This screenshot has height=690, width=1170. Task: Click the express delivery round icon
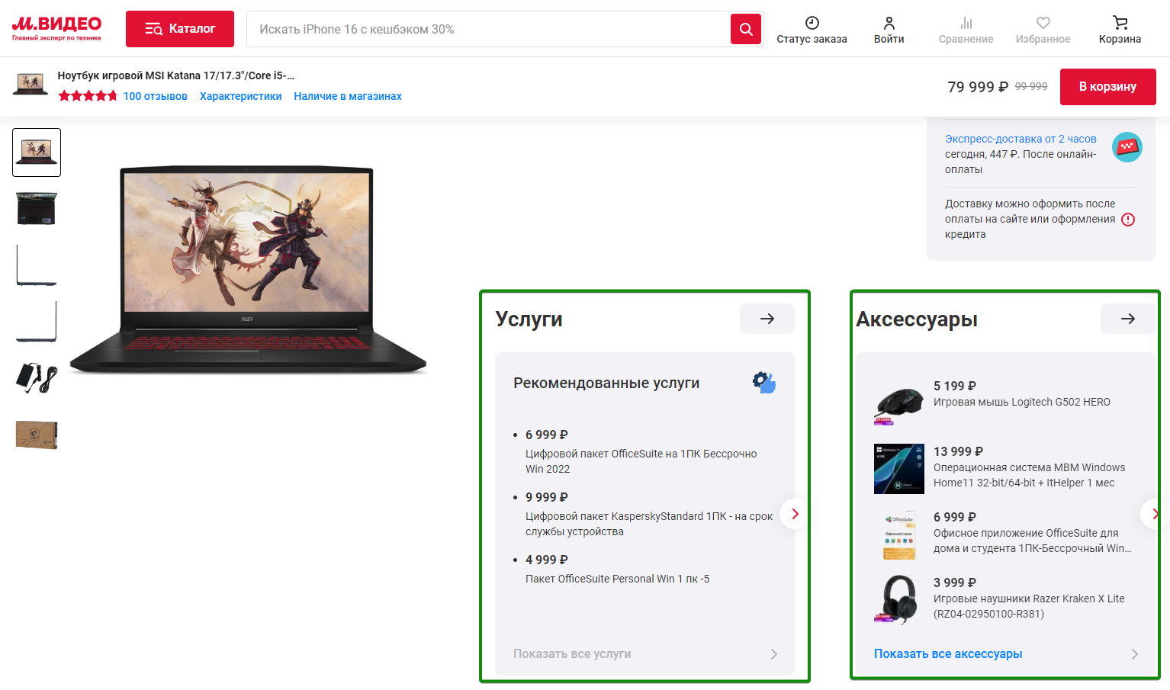tap(1127, 147)
